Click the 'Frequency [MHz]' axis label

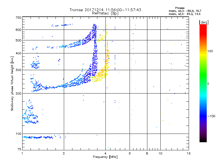click(105, 157)
